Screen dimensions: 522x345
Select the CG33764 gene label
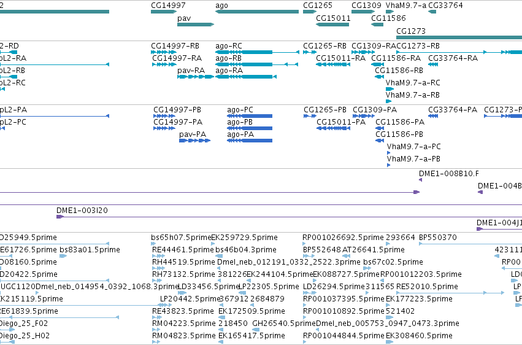(445, 6)
